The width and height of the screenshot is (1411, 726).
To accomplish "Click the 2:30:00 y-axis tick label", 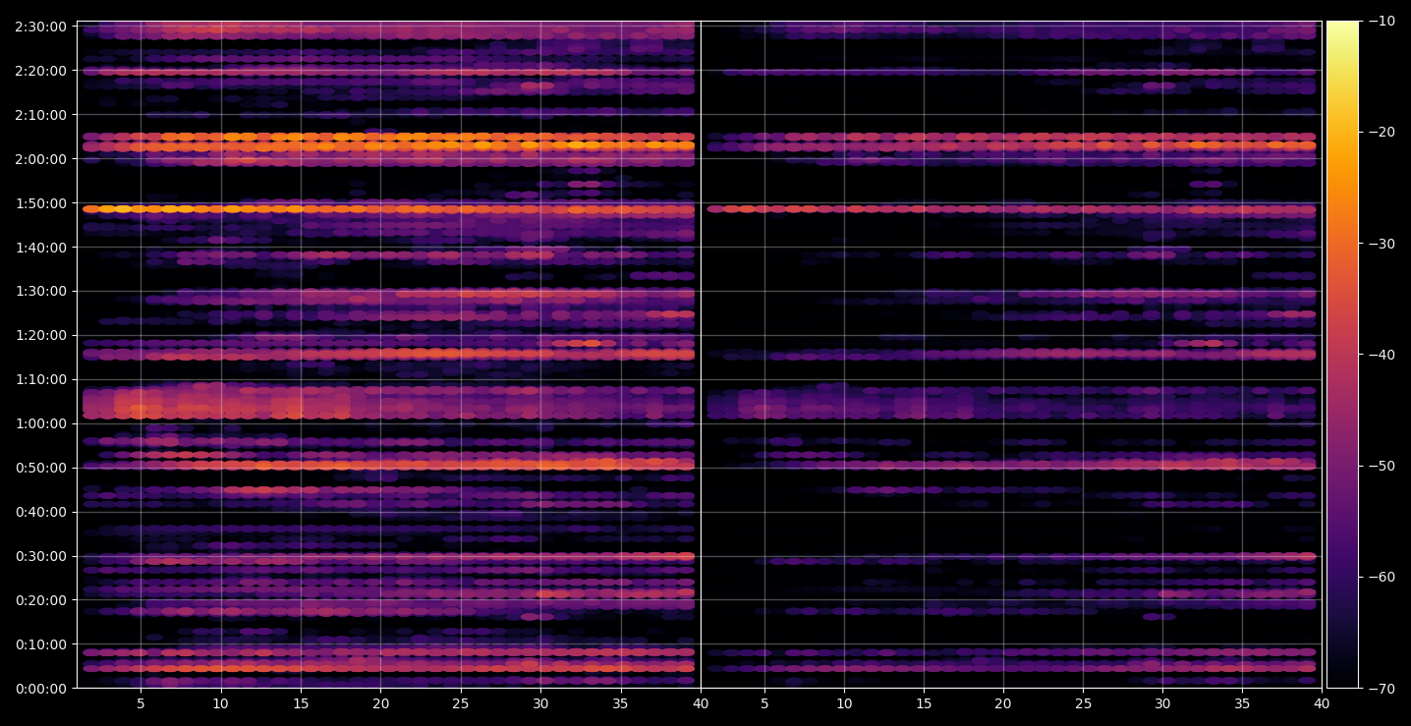I will point(40,27).
